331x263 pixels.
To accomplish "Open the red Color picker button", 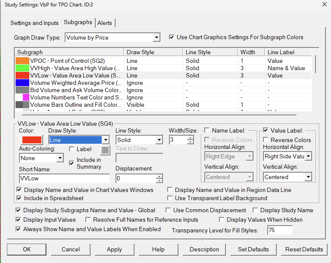I will click(x=32, y=140).
